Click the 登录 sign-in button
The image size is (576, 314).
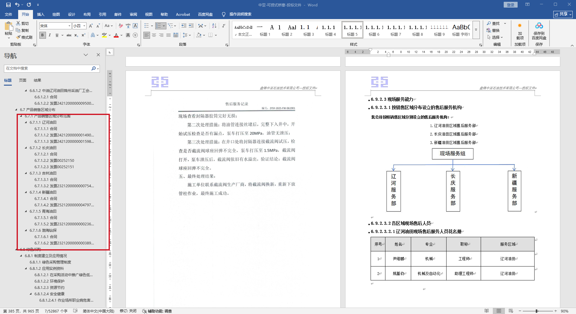tap(511, 5)
